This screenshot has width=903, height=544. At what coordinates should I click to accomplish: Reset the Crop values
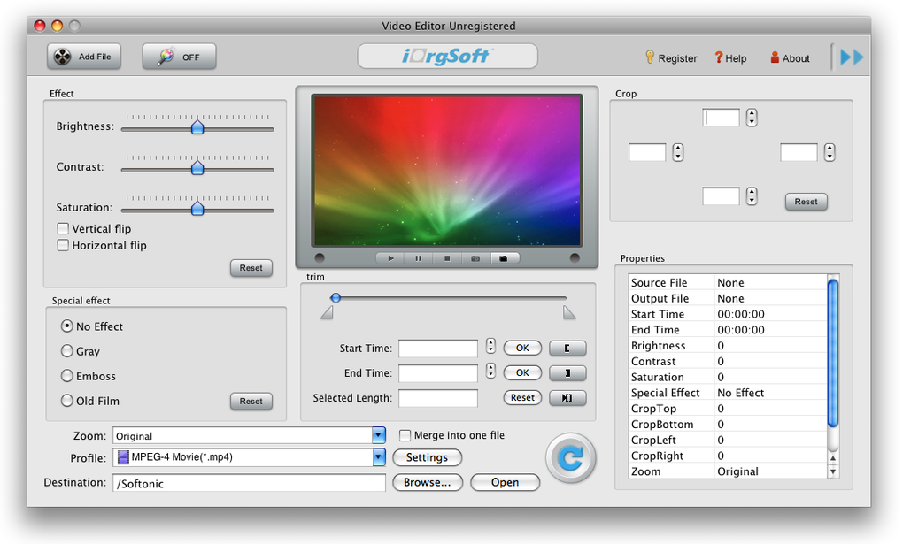807,202
